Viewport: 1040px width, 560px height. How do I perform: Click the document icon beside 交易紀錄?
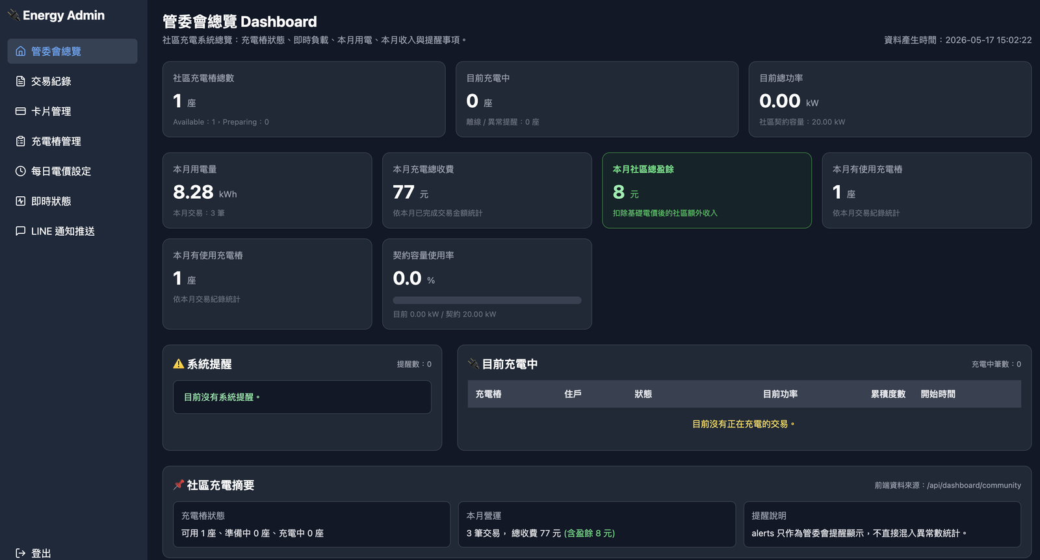[21, 81]
